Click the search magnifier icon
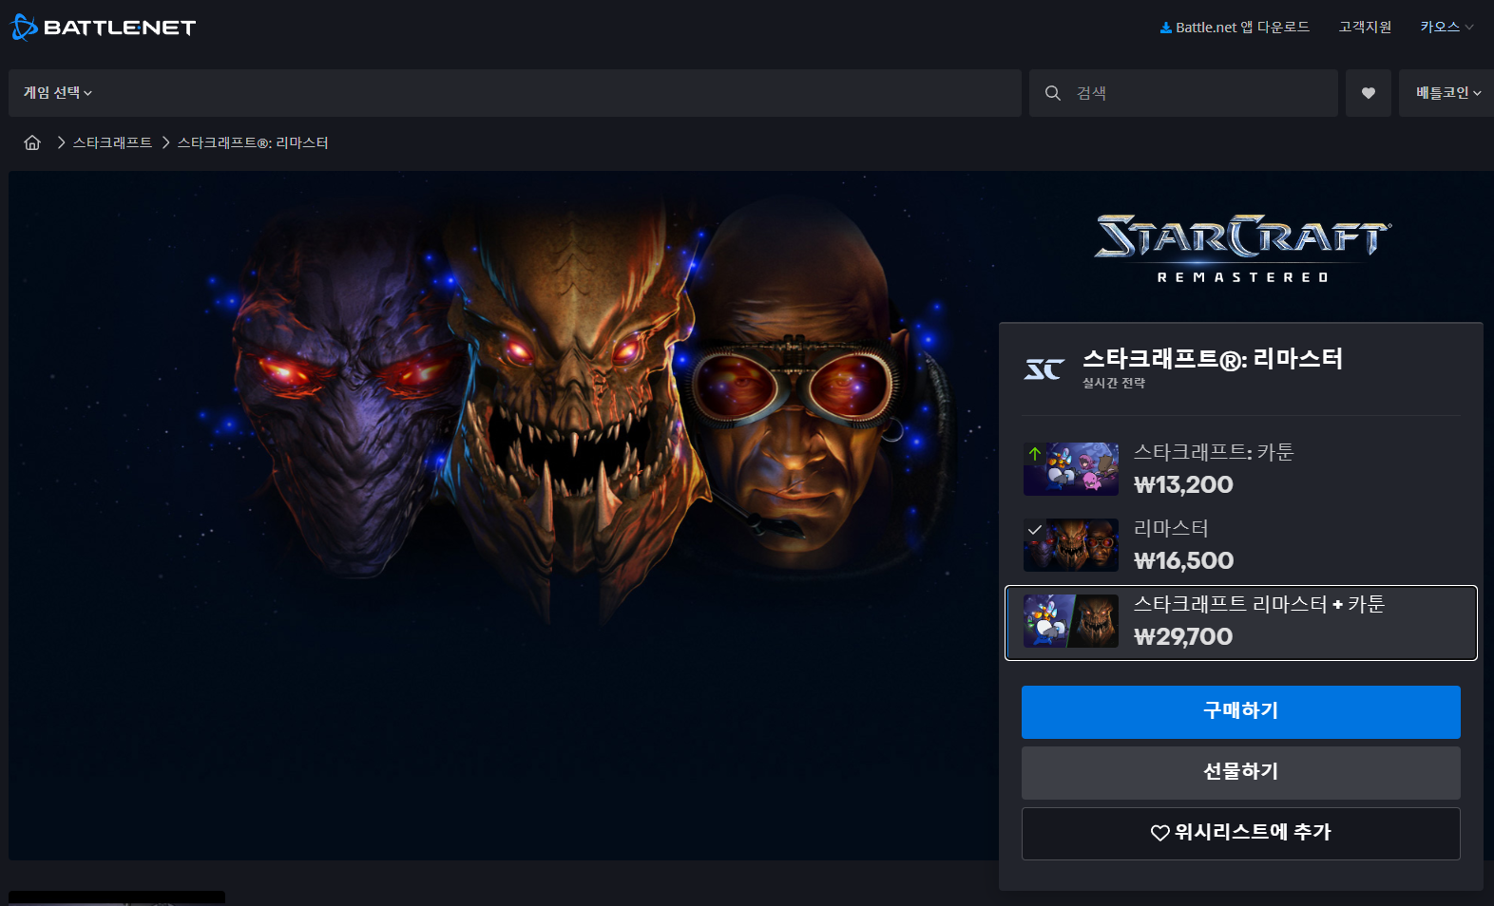 (1053, 93)
